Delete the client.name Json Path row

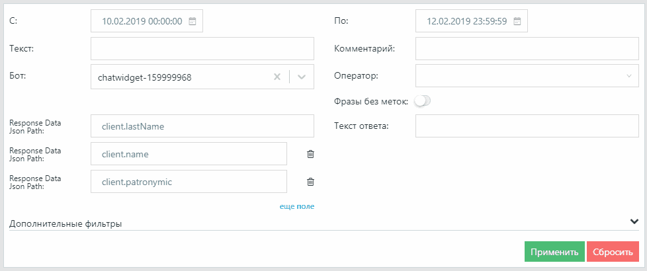click(x=310, y=154)
